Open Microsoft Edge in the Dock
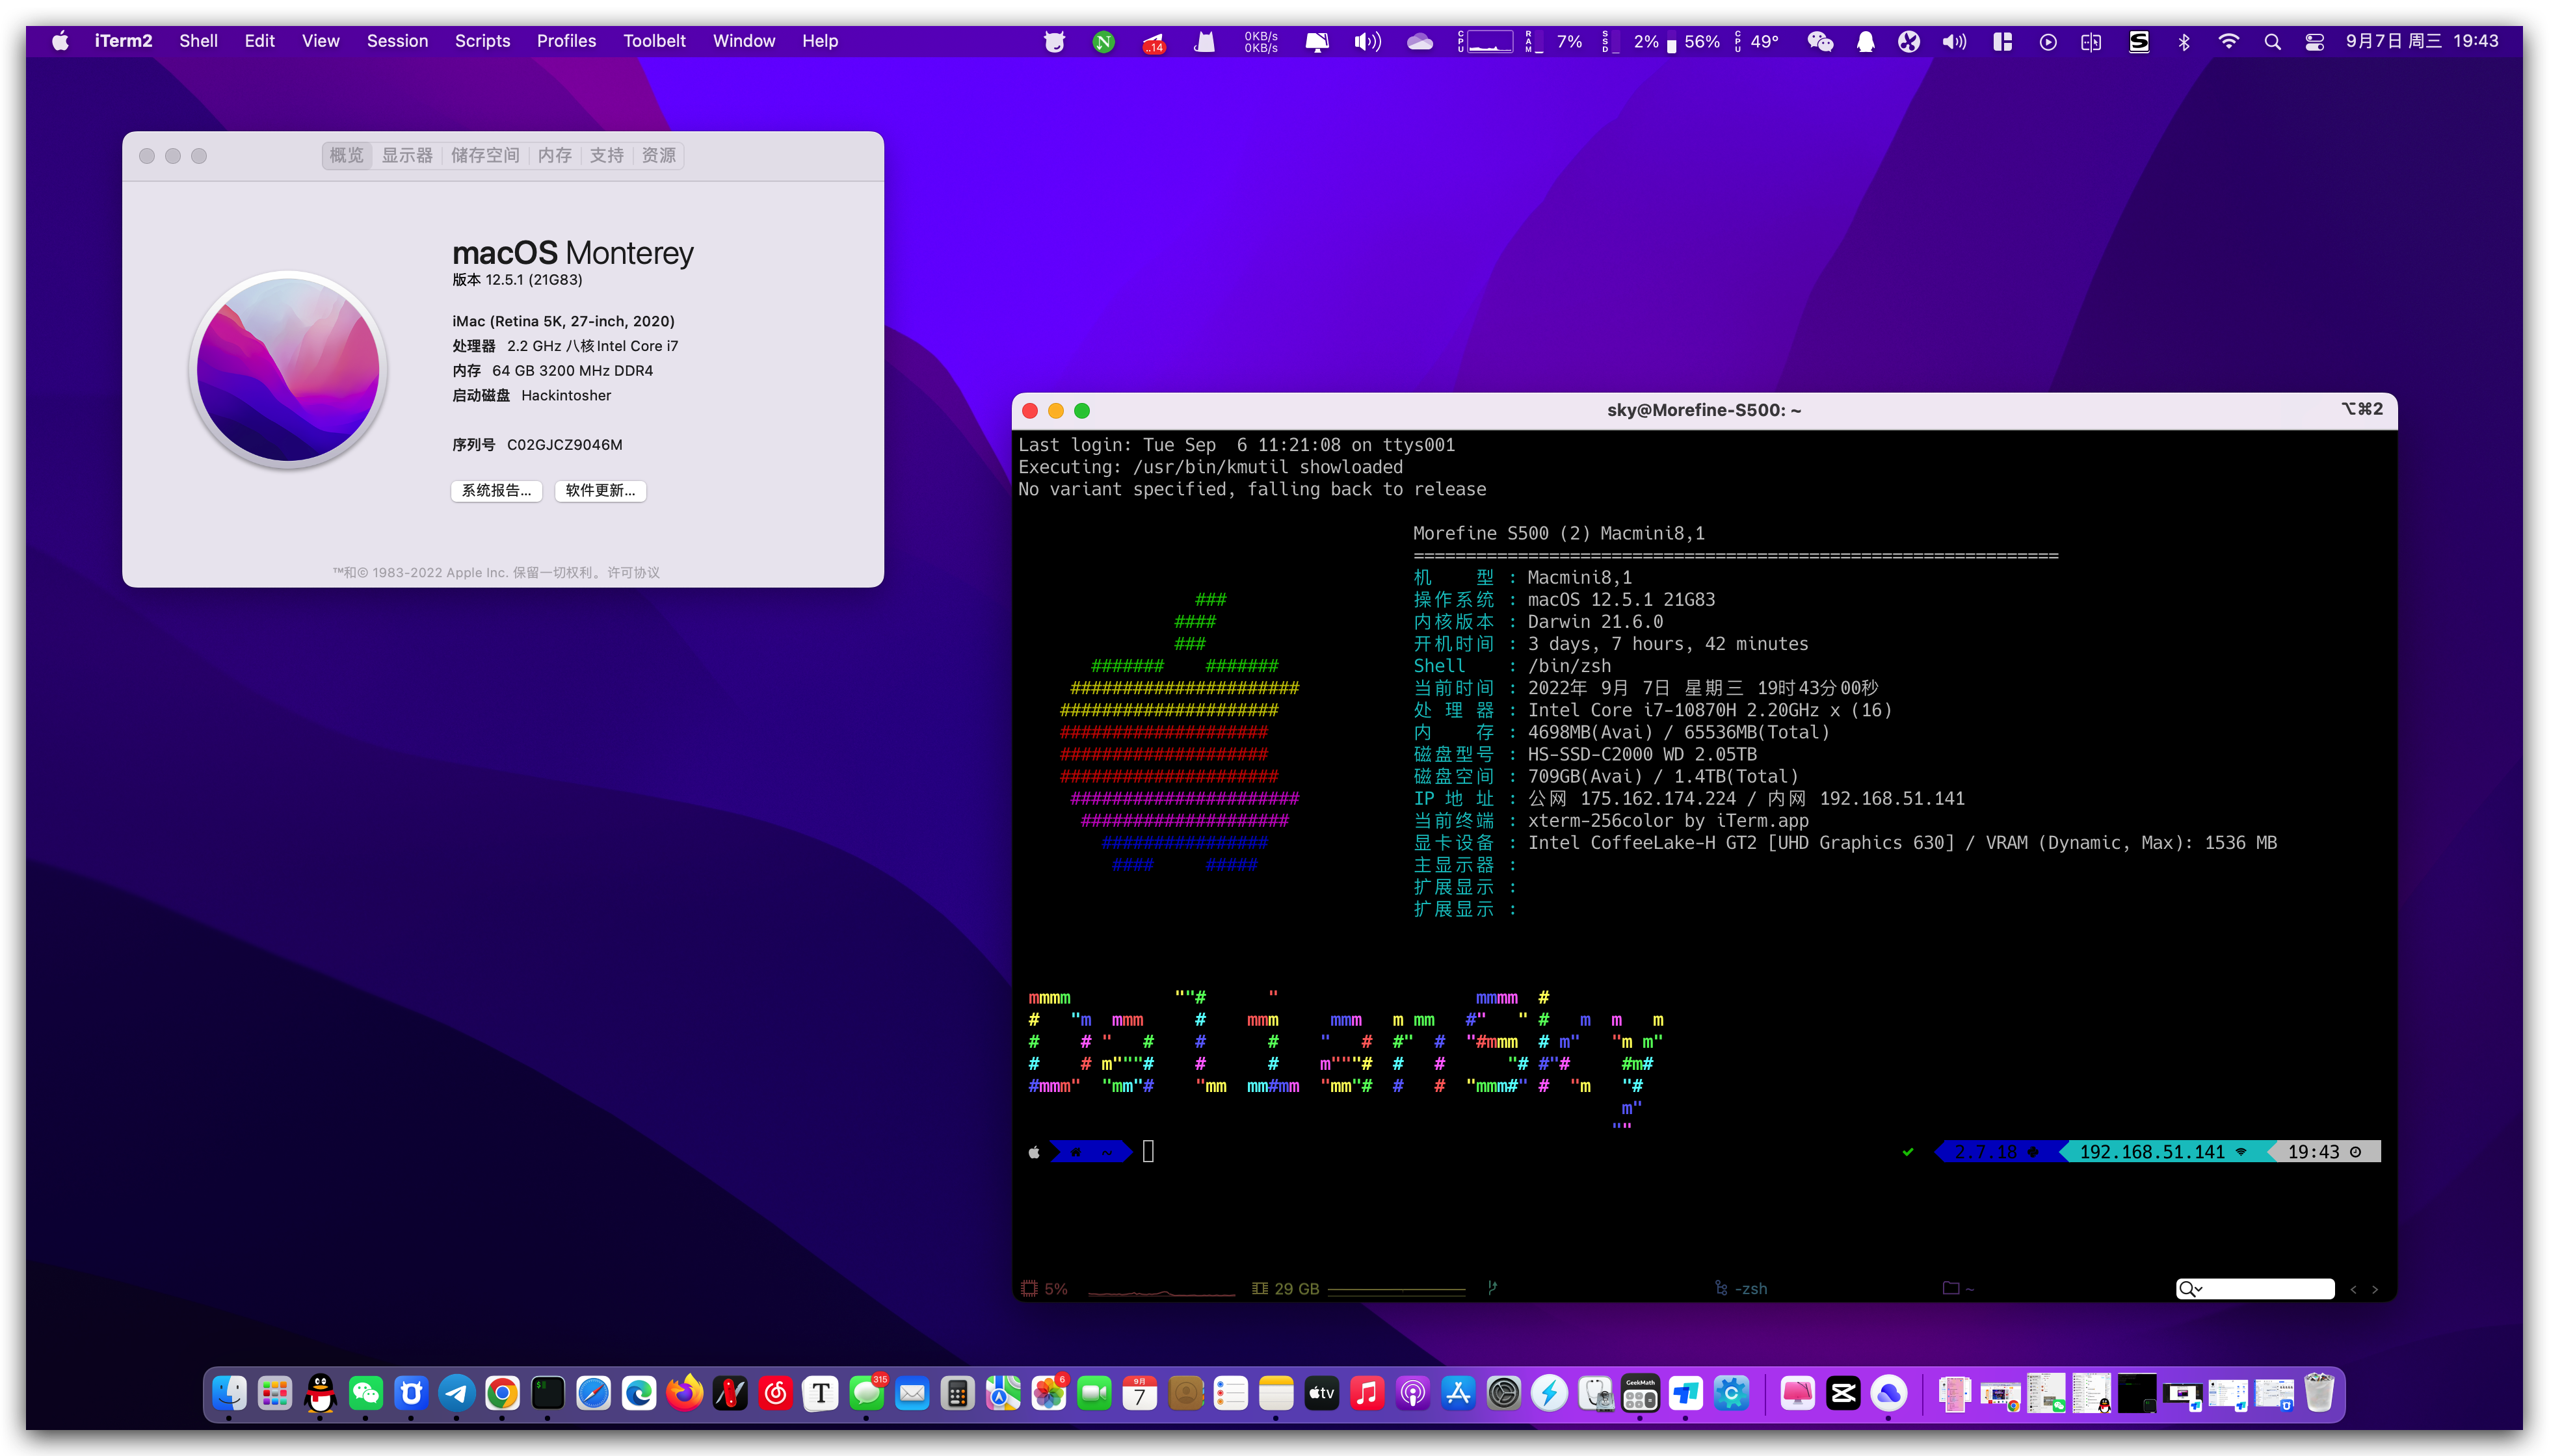The width and height of the screenshot is (2549, 1456). tap(639, 1393)
